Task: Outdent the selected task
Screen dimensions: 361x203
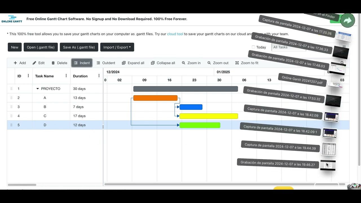Action: click(106, 63)
